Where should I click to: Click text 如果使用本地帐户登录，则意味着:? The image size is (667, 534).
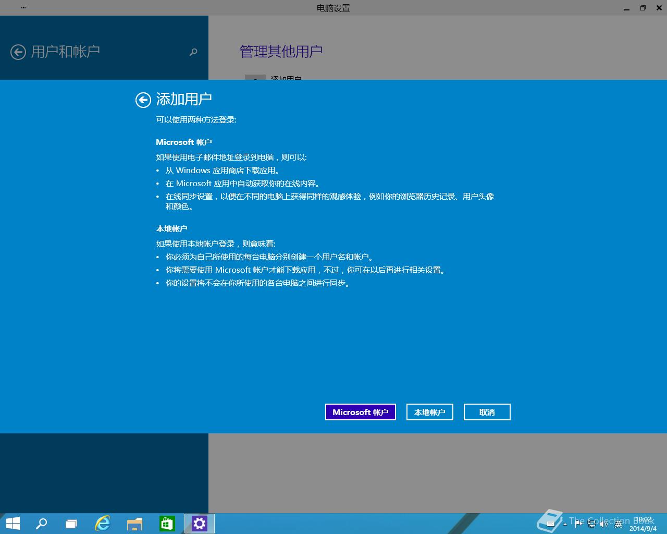[x=216, y=244]
